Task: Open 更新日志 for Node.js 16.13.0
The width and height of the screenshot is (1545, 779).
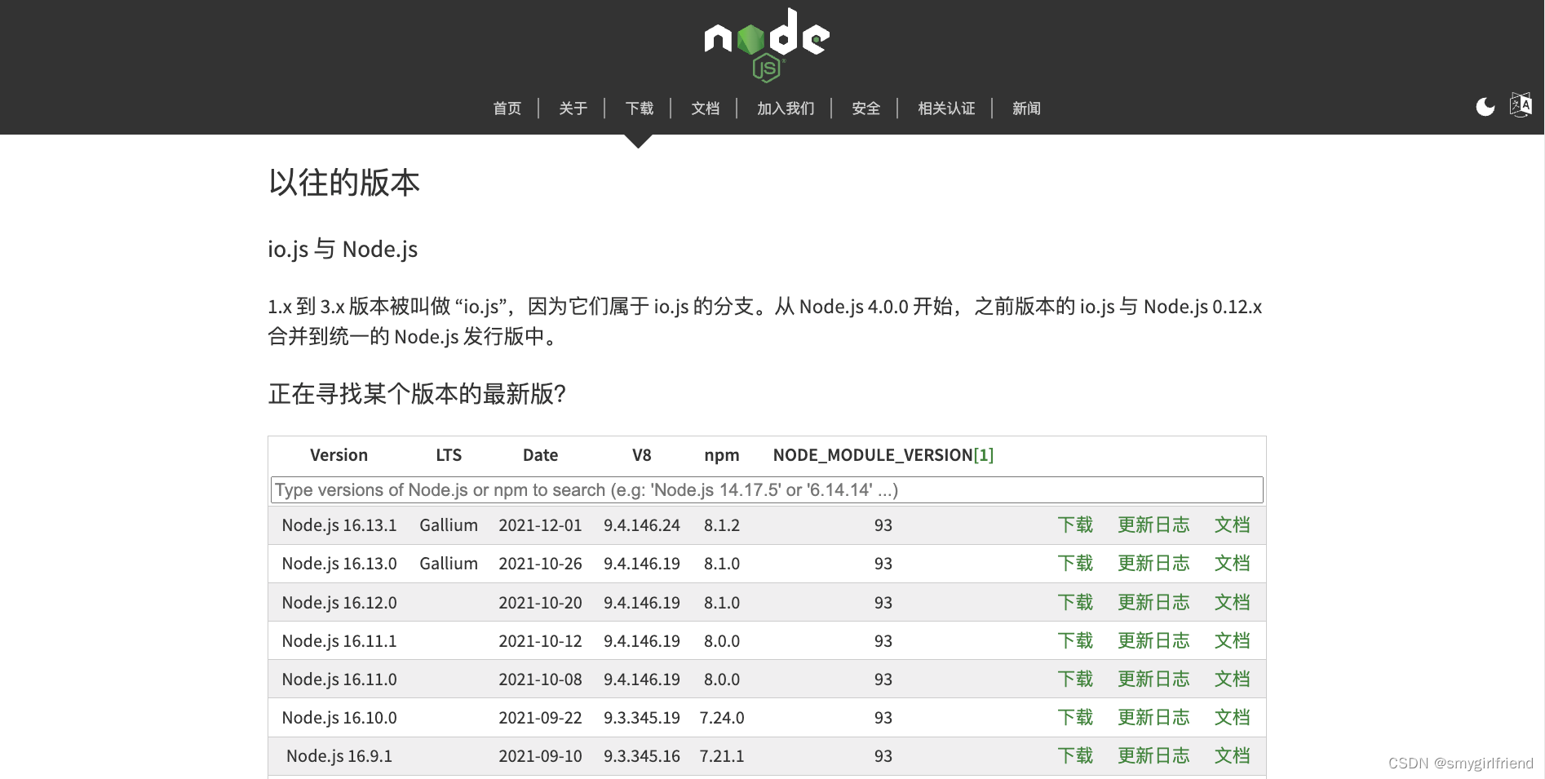Action: [x=1153, y=564]
